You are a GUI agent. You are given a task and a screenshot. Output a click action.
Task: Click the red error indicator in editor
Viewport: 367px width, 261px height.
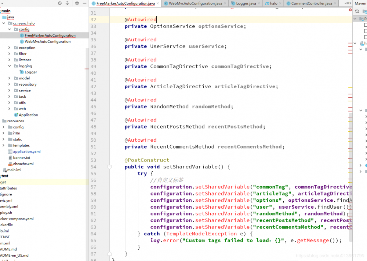350,10
